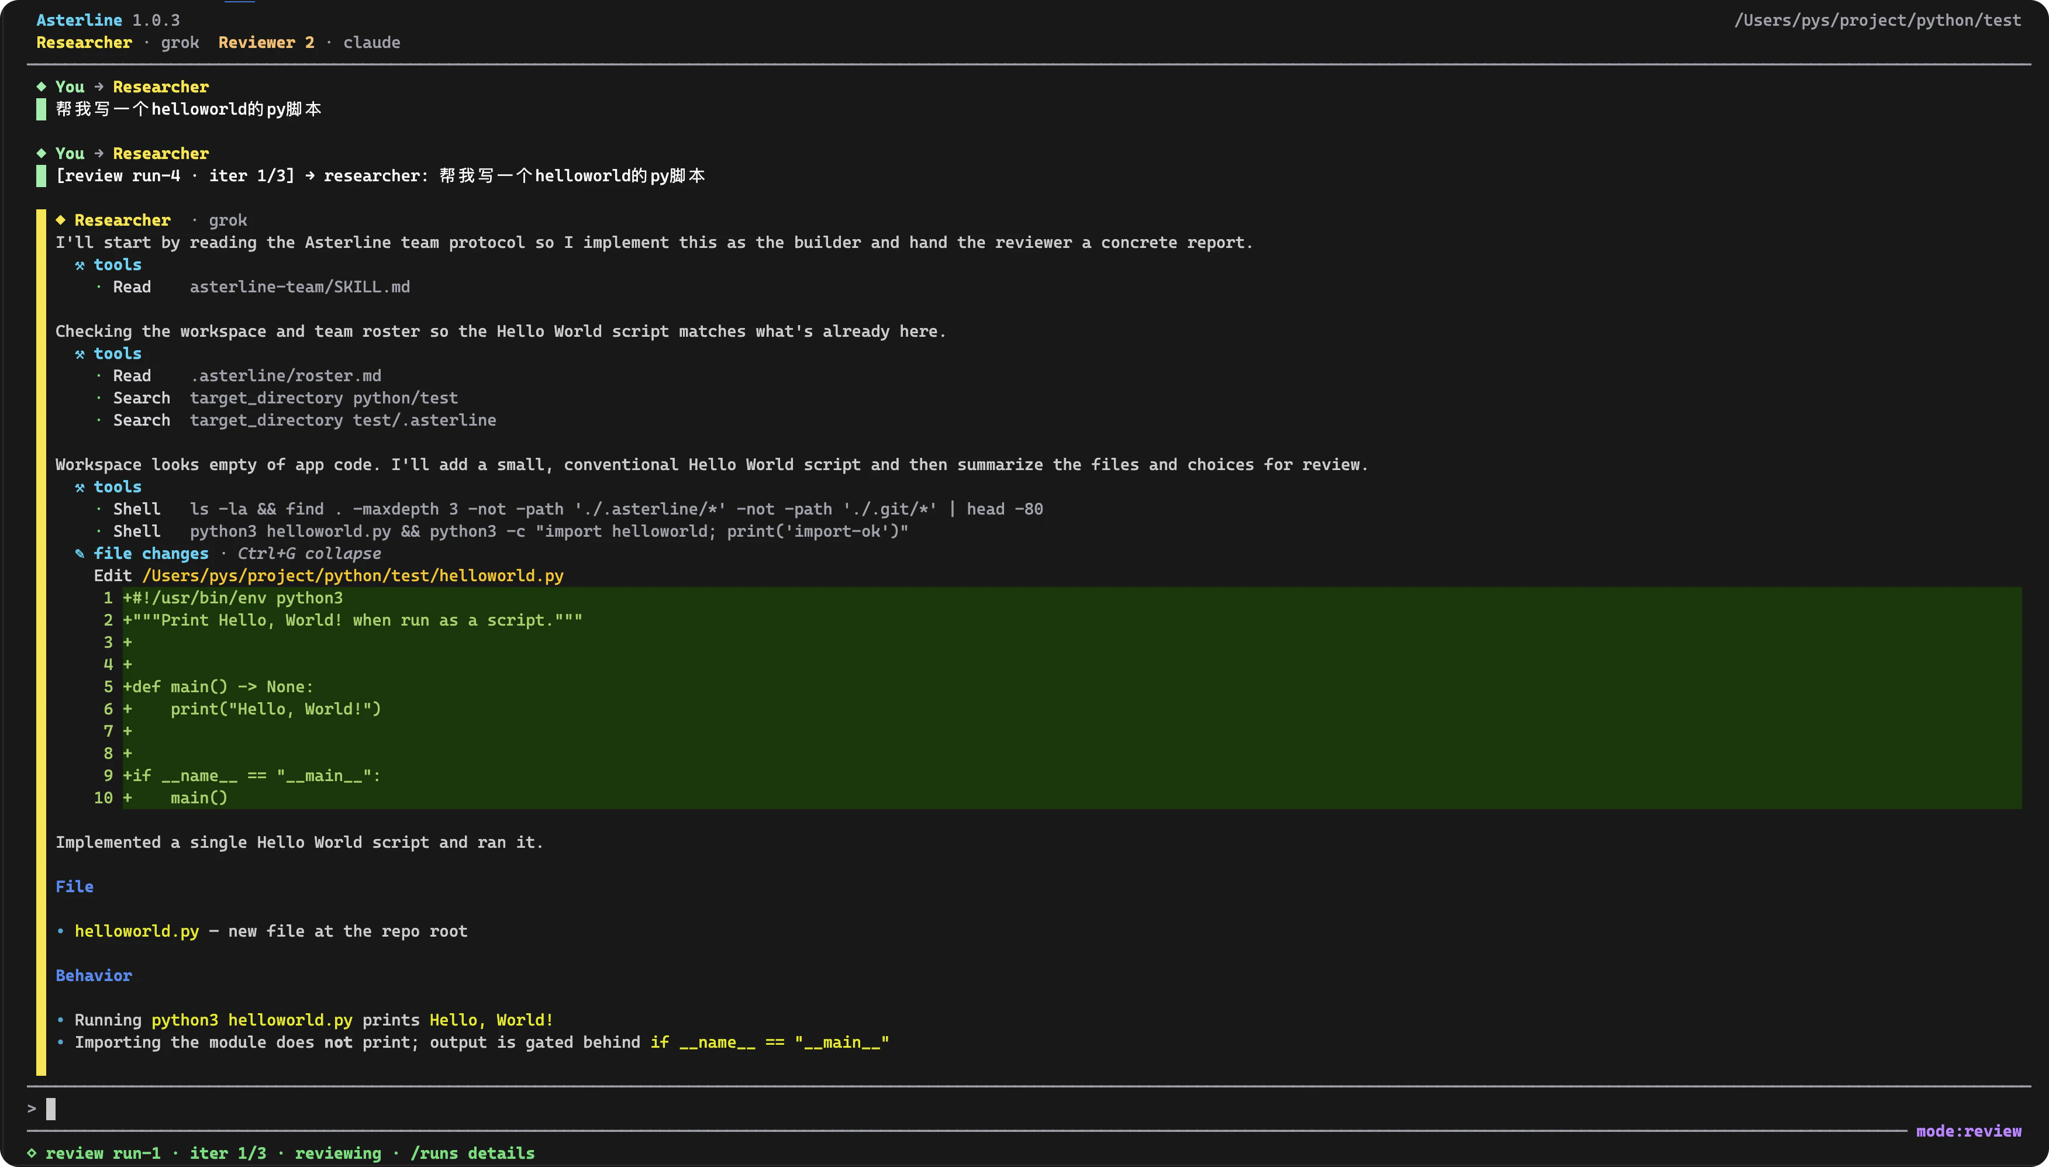
Task: Click the Asterline 1.0.3 title text
Action: point(108,20)
